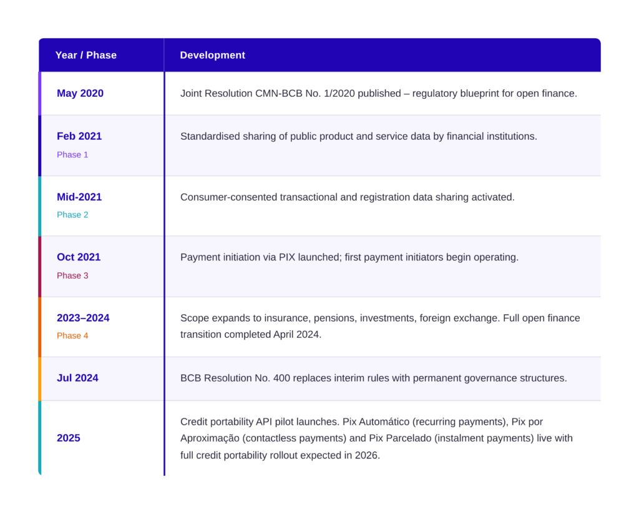Select the "Jul 2024" date label
639x514 pixels.
coord(77,378)
